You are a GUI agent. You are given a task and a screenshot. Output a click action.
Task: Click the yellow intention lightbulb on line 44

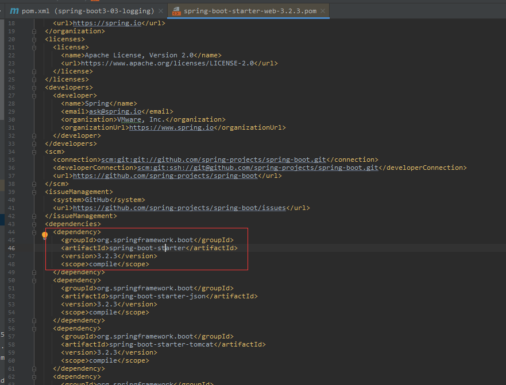point(45,235)
